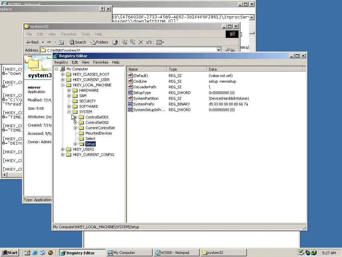The image size is (342, 257).
Task: Expand HKEY_USERS key
Action: point(62,149)
